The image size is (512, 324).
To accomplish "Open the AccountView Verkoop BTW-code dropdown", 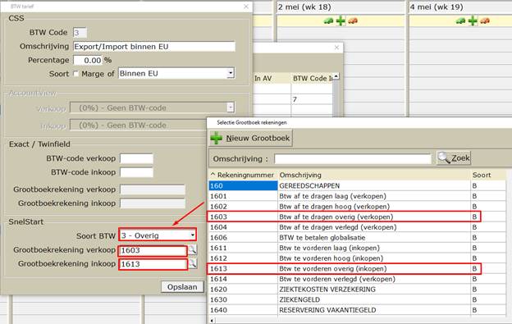I will click(x=231, y=107).
